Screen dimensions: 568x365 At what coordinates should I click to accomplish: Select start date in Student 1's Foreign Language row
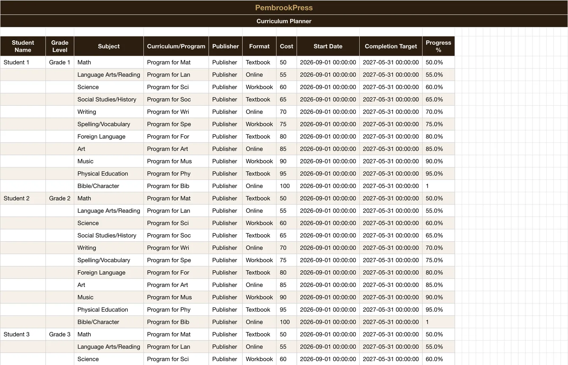(x=328, y=137)
